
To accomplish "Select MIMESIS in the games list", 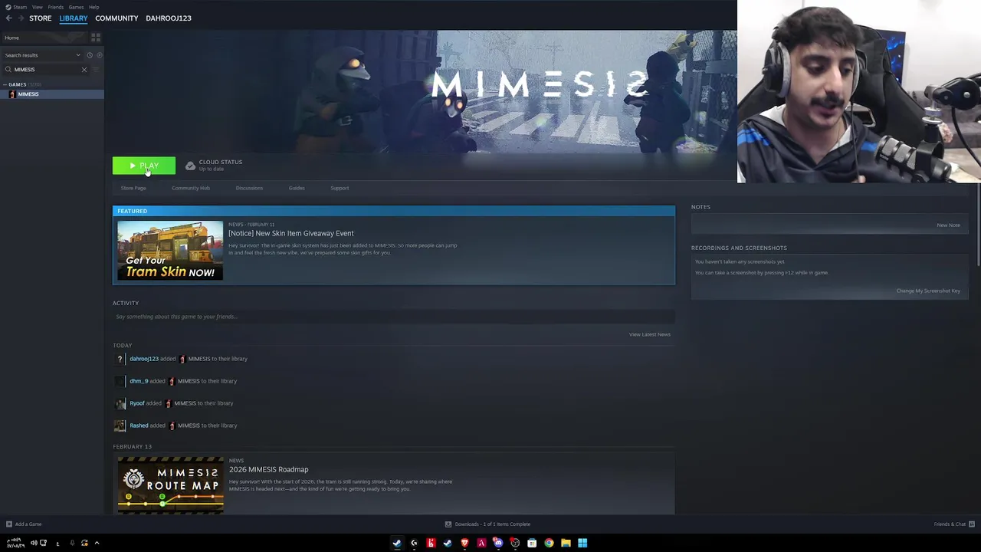I will (52, 94).
